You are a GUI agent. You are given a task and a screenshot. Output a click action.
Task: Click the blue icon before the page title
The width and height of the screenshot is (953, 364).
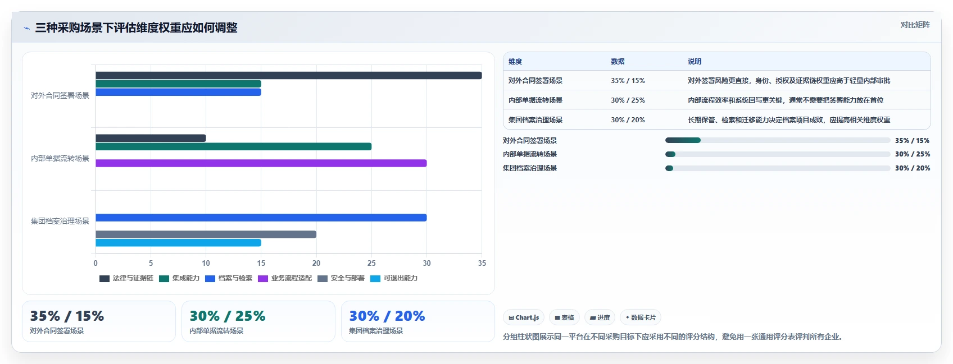(26, 28)
